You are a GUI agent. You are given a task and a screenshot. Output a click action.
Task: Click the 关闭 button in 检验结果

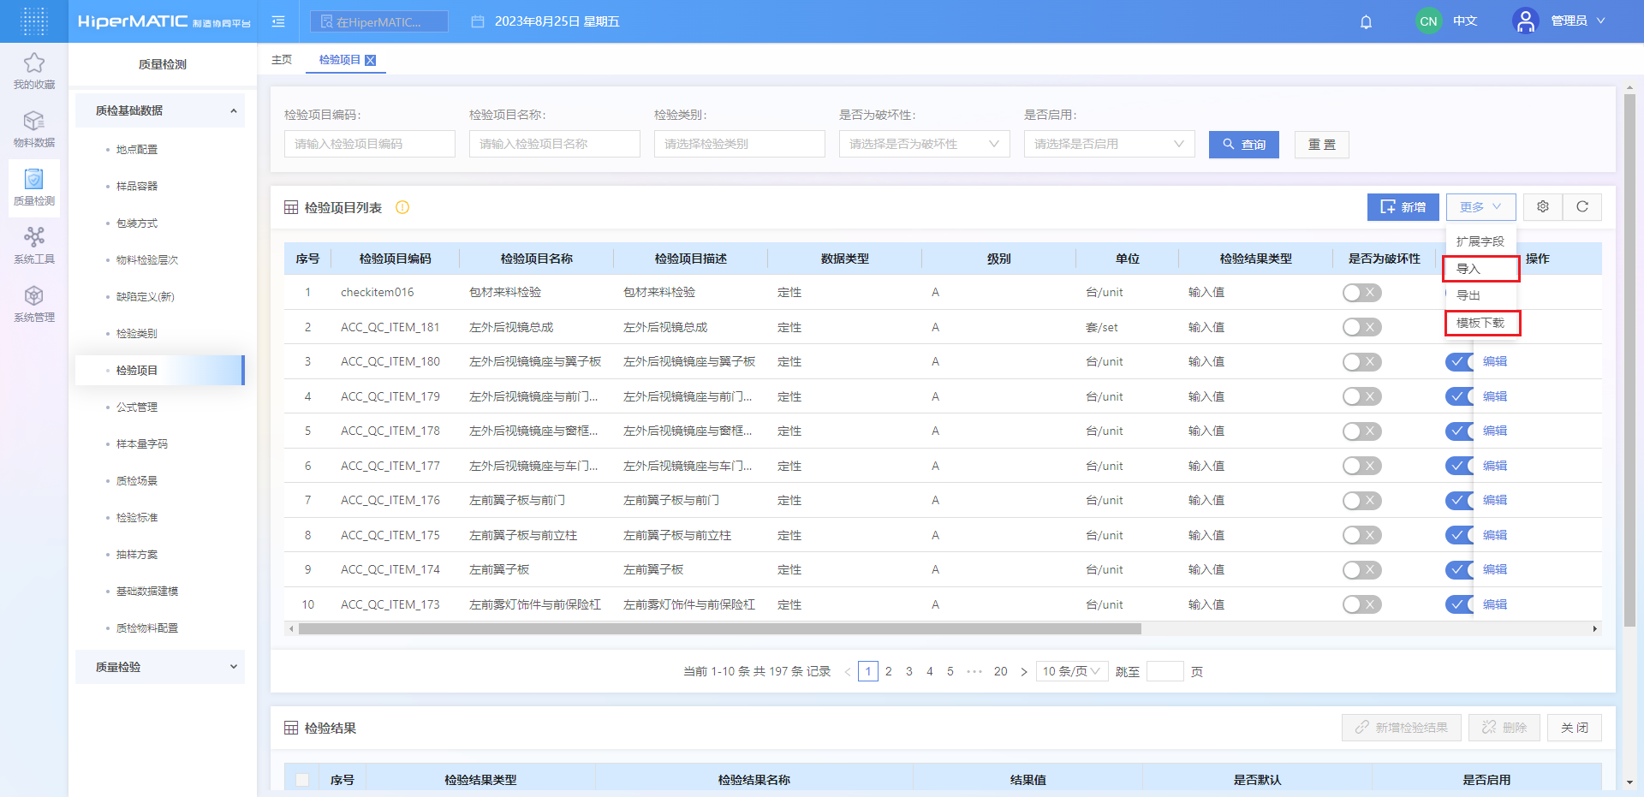click(x=1575, y=728)
